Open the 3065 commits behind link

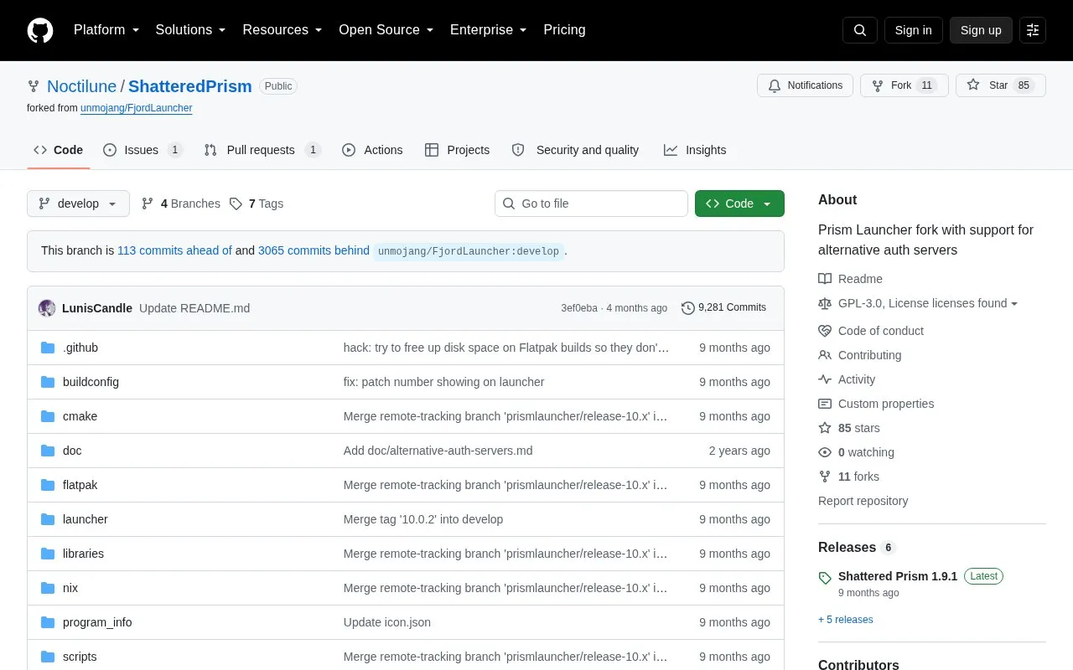tap(314, 250)
